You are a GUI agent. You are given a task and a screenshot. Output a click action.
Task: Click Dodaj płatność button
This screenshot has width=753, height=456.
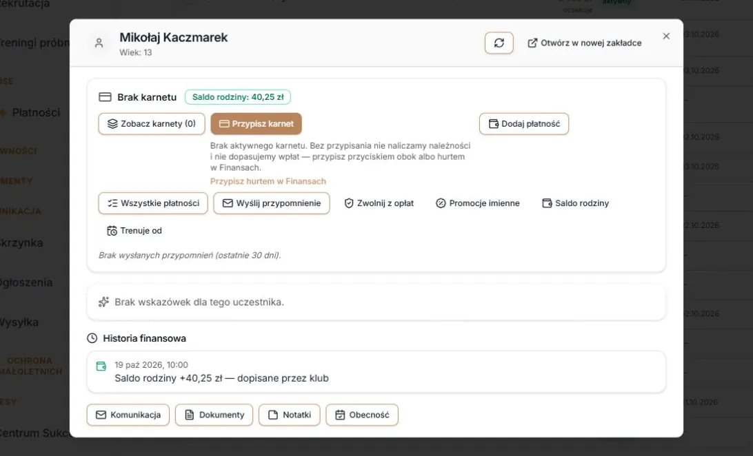pos(524,124)
